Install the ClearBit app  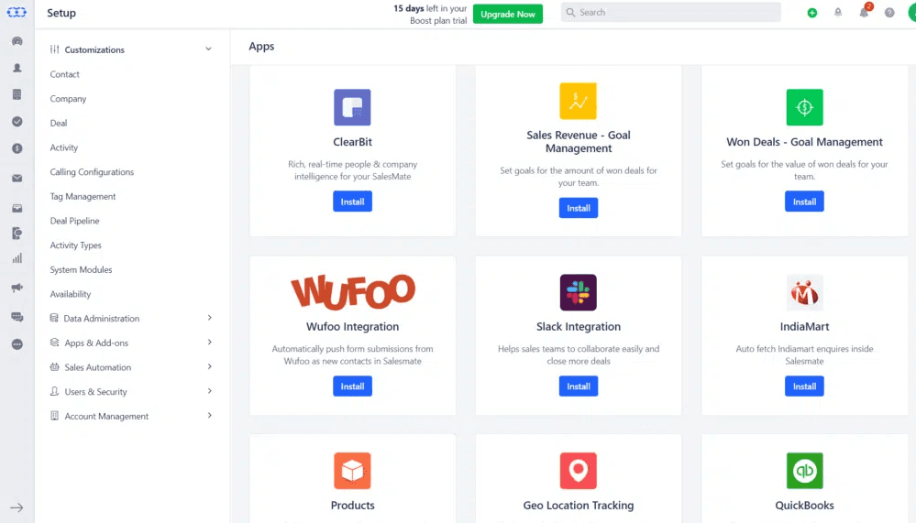pyautogui.click(x=352, y=202)
